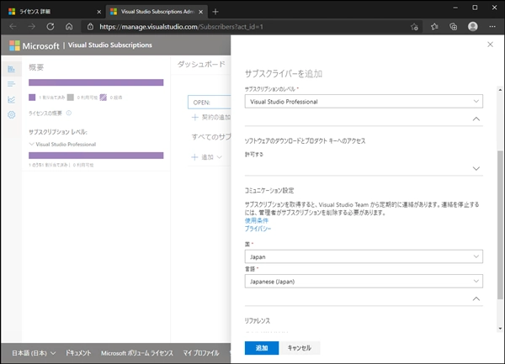Image resolution: width=505 pixels, height=364 pixels.
Task: Open the 使用条件 link
Action: [257, 220]
